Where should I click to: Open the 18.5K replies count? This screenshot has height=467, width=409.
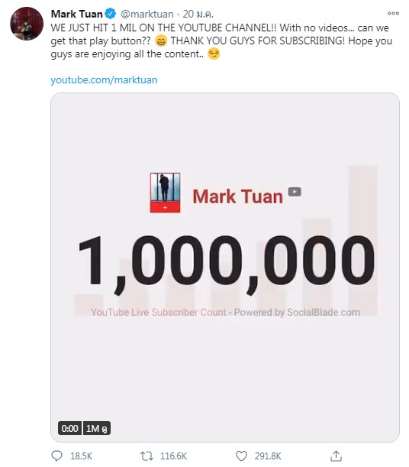coord(82,456)
